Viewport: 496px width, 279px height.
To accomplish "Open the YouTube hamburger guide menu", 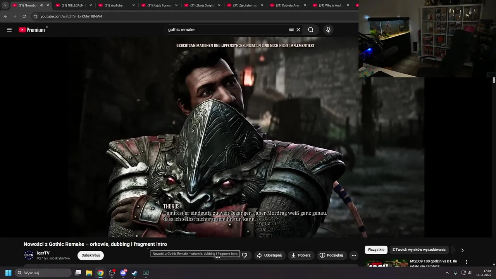I will click(x=9, y=30).
